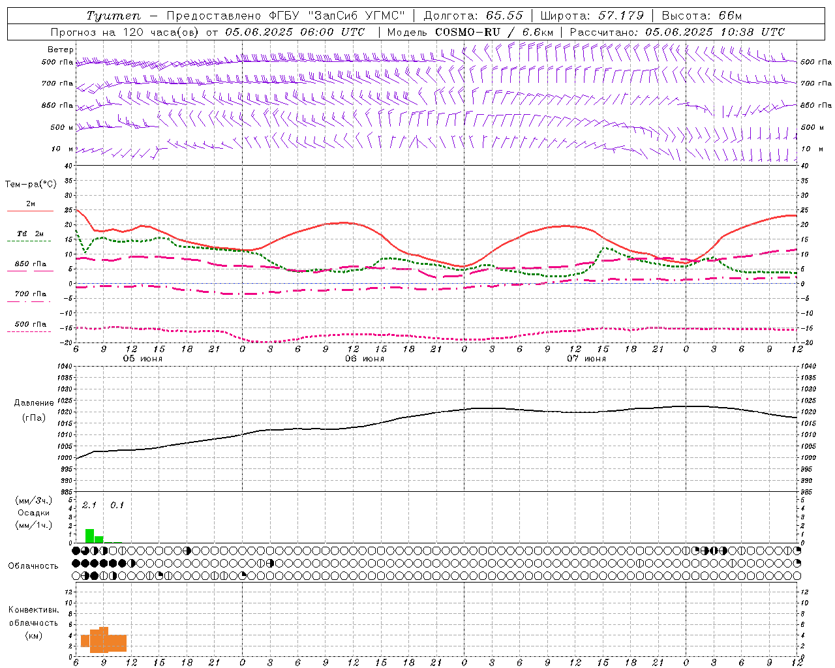Click the (мм/3ч.) precipitation unit label
The width and height of the screenshot is (835, 668).
click(x=34, y=500)
